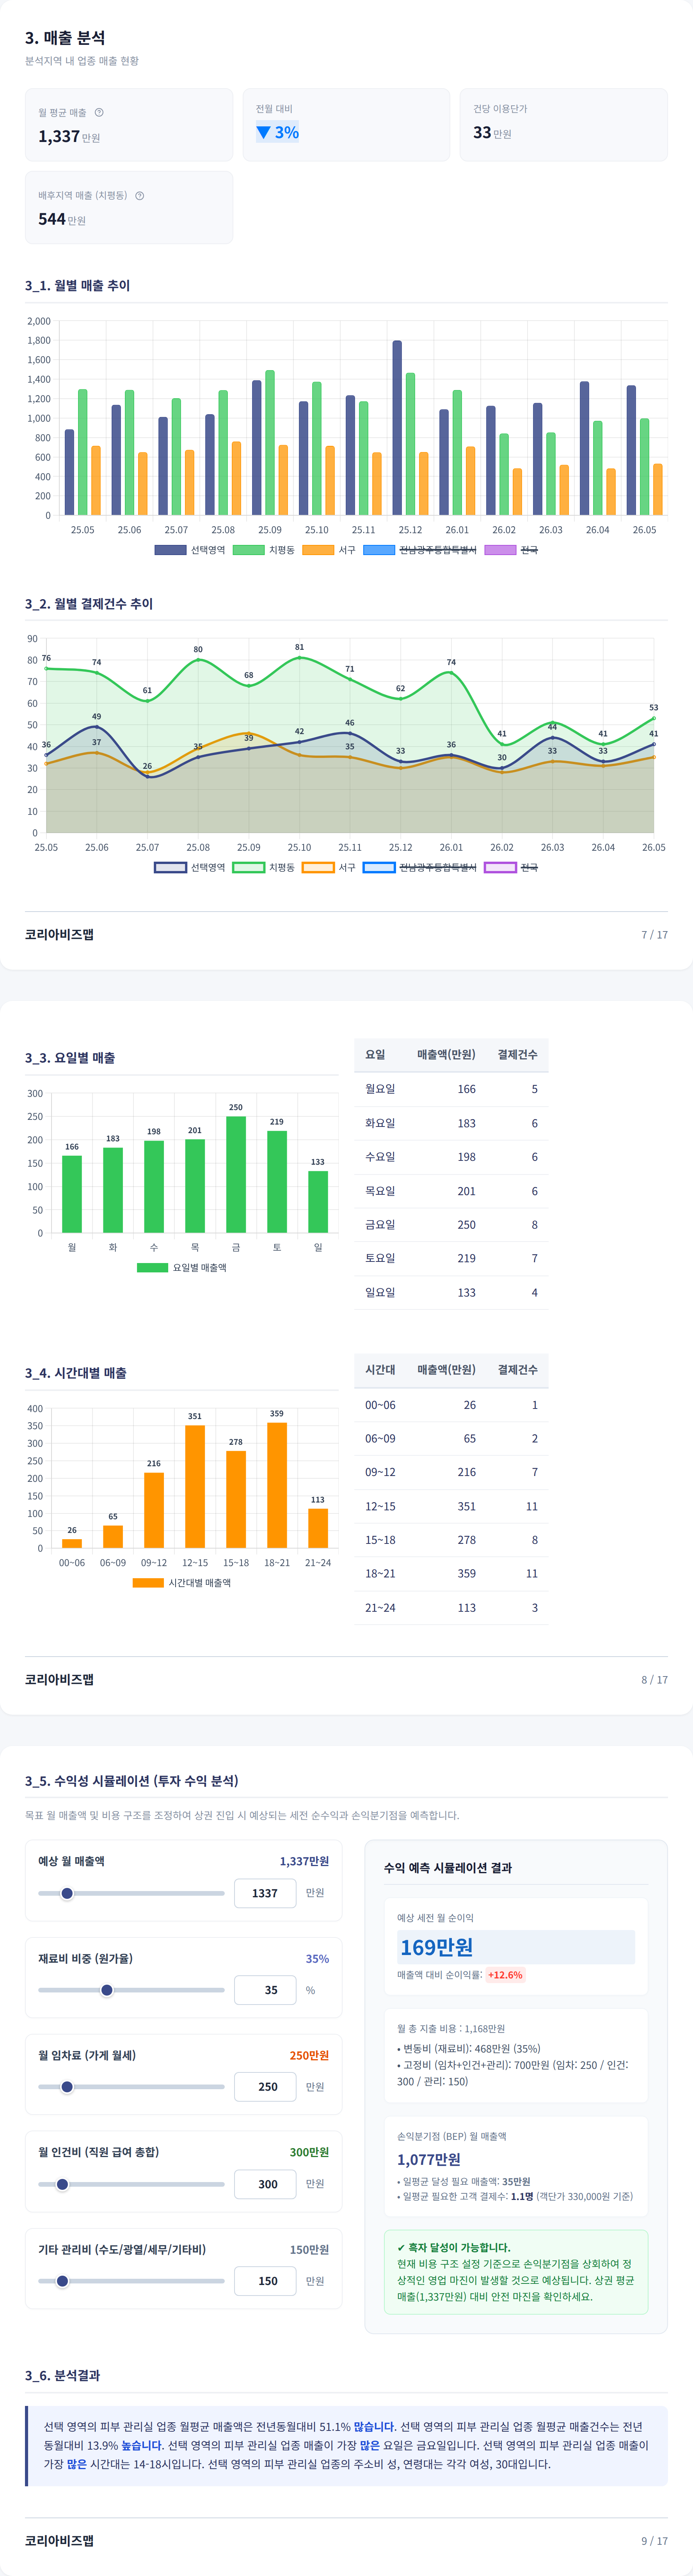Click the 월 임차료 (가게 월세) slider handle

pyautogui.click(x=67, y=2087)
